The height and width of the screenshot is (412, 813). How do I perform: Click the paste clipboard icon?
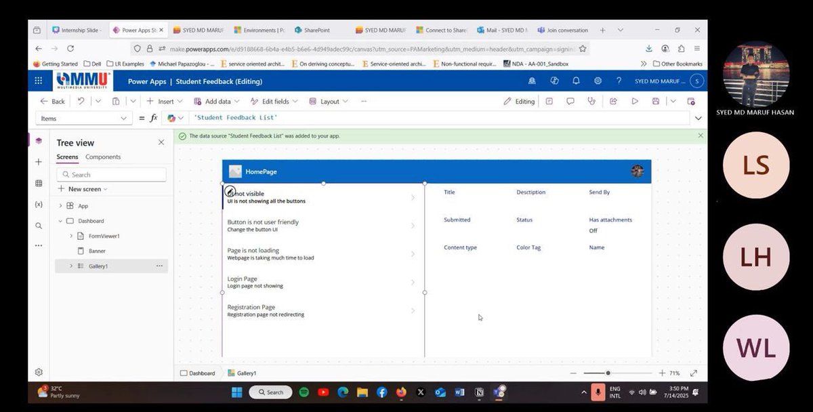116,101
